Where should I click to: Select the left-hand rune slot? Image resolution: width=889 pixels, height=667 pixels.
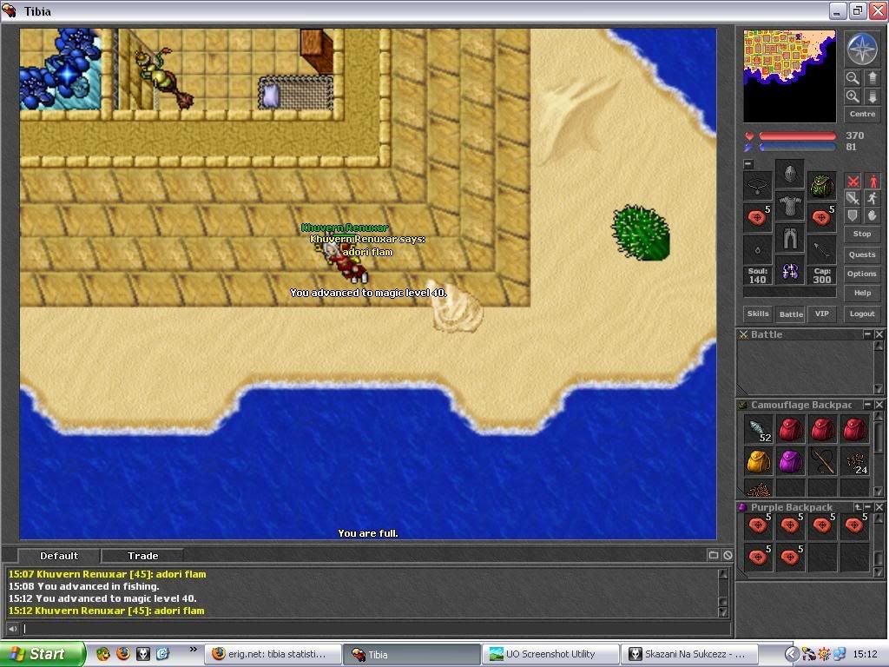757,217
